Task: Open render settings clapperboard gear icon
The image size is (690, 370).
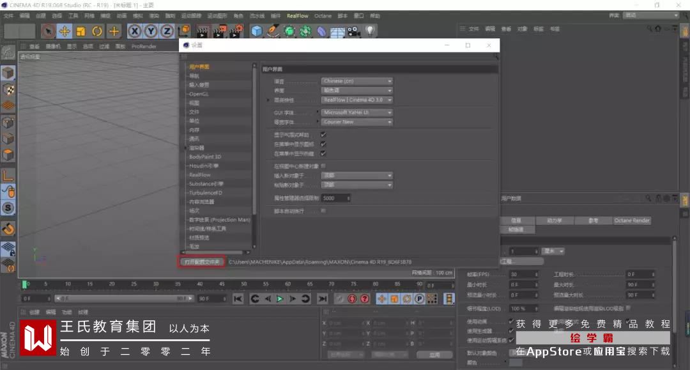Action: coord(236,31)
